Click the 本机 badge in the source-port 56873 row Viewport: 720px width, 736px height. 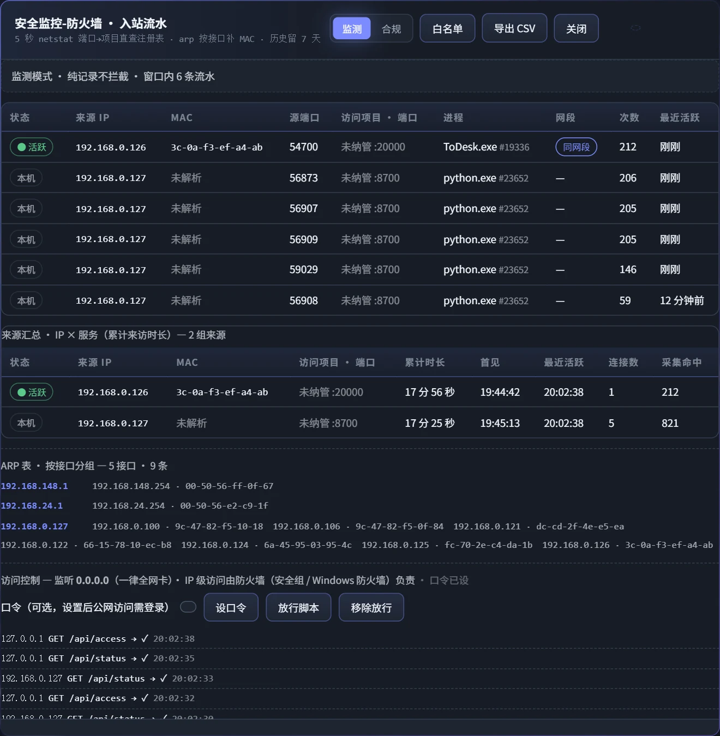point(26,178)
